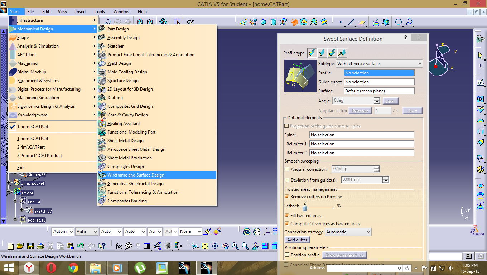Enable the Angular correction checkbox
487x275 pixels.
pos(287,169)
